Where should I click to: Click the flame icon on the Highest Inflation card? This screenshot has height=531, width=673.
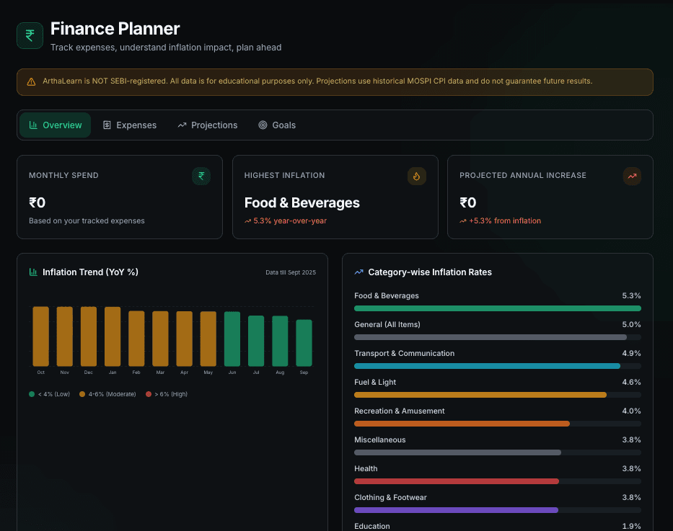pos(416,176)
